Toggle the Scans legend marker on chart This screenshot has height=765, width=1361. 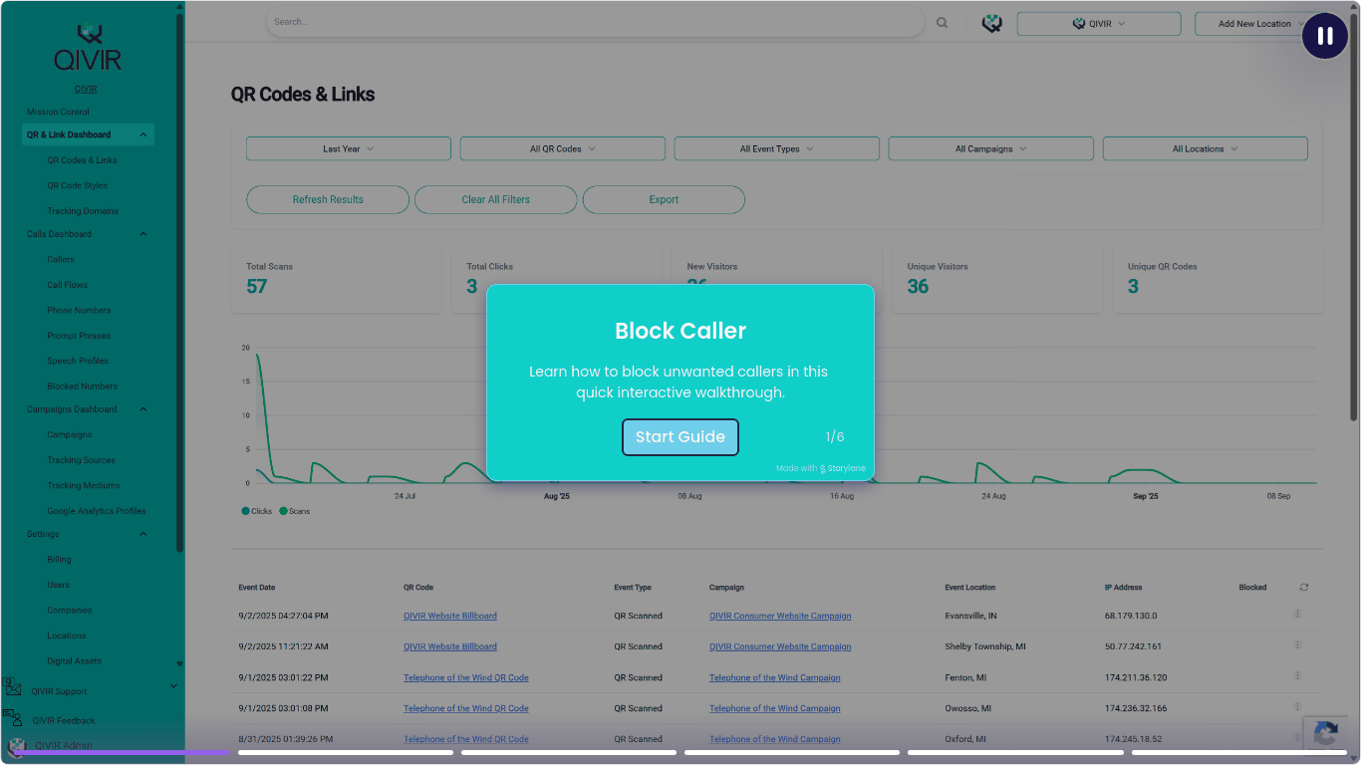[284, 511]
